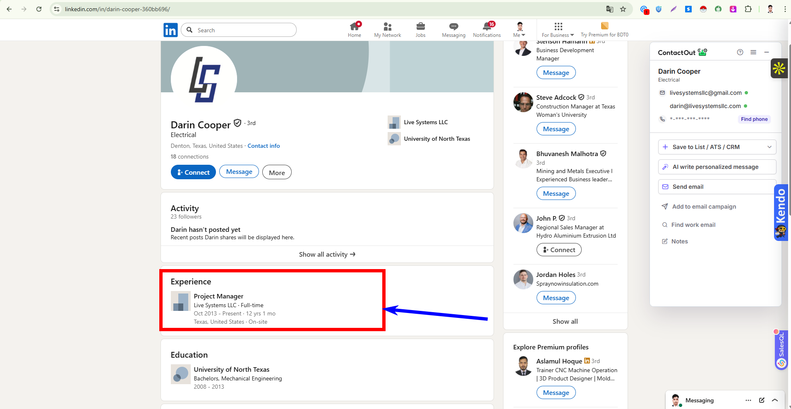Open Steve Adcock's profile
The width and height of the screenshot is (791, 409).
[556, 97]
